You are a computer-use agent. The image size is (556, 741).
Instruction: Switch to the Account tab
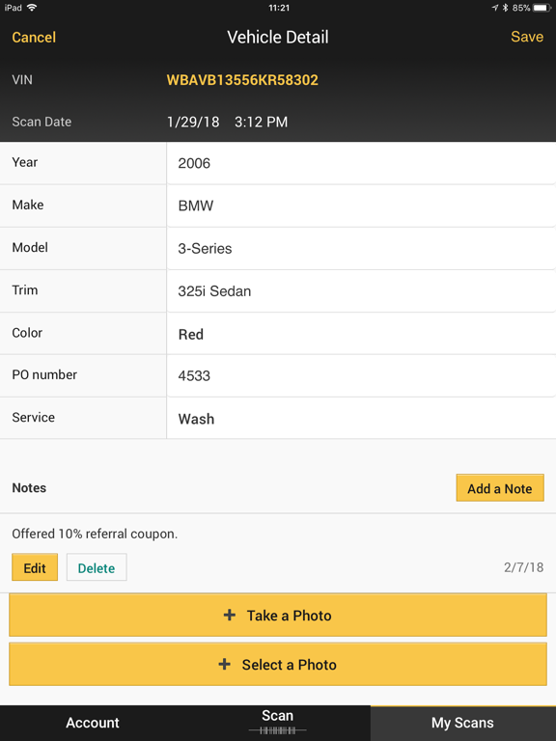pos(93,723)
